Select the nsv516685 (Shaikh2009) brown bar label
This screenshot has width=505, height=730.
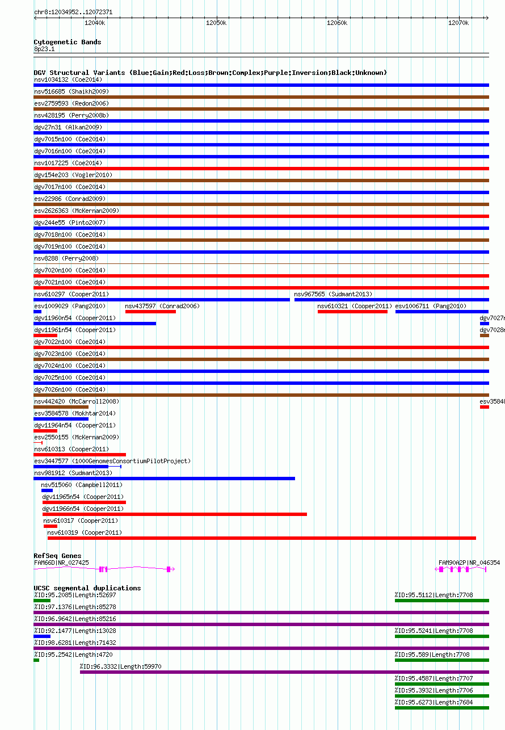tap(71, 91)
